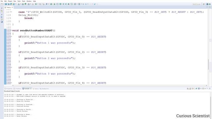Image resolution: width=212 pixels, height=119 pixels.
Task: Place cursor on sendButtonNumberUSART function name
Action: coord(36,30)
